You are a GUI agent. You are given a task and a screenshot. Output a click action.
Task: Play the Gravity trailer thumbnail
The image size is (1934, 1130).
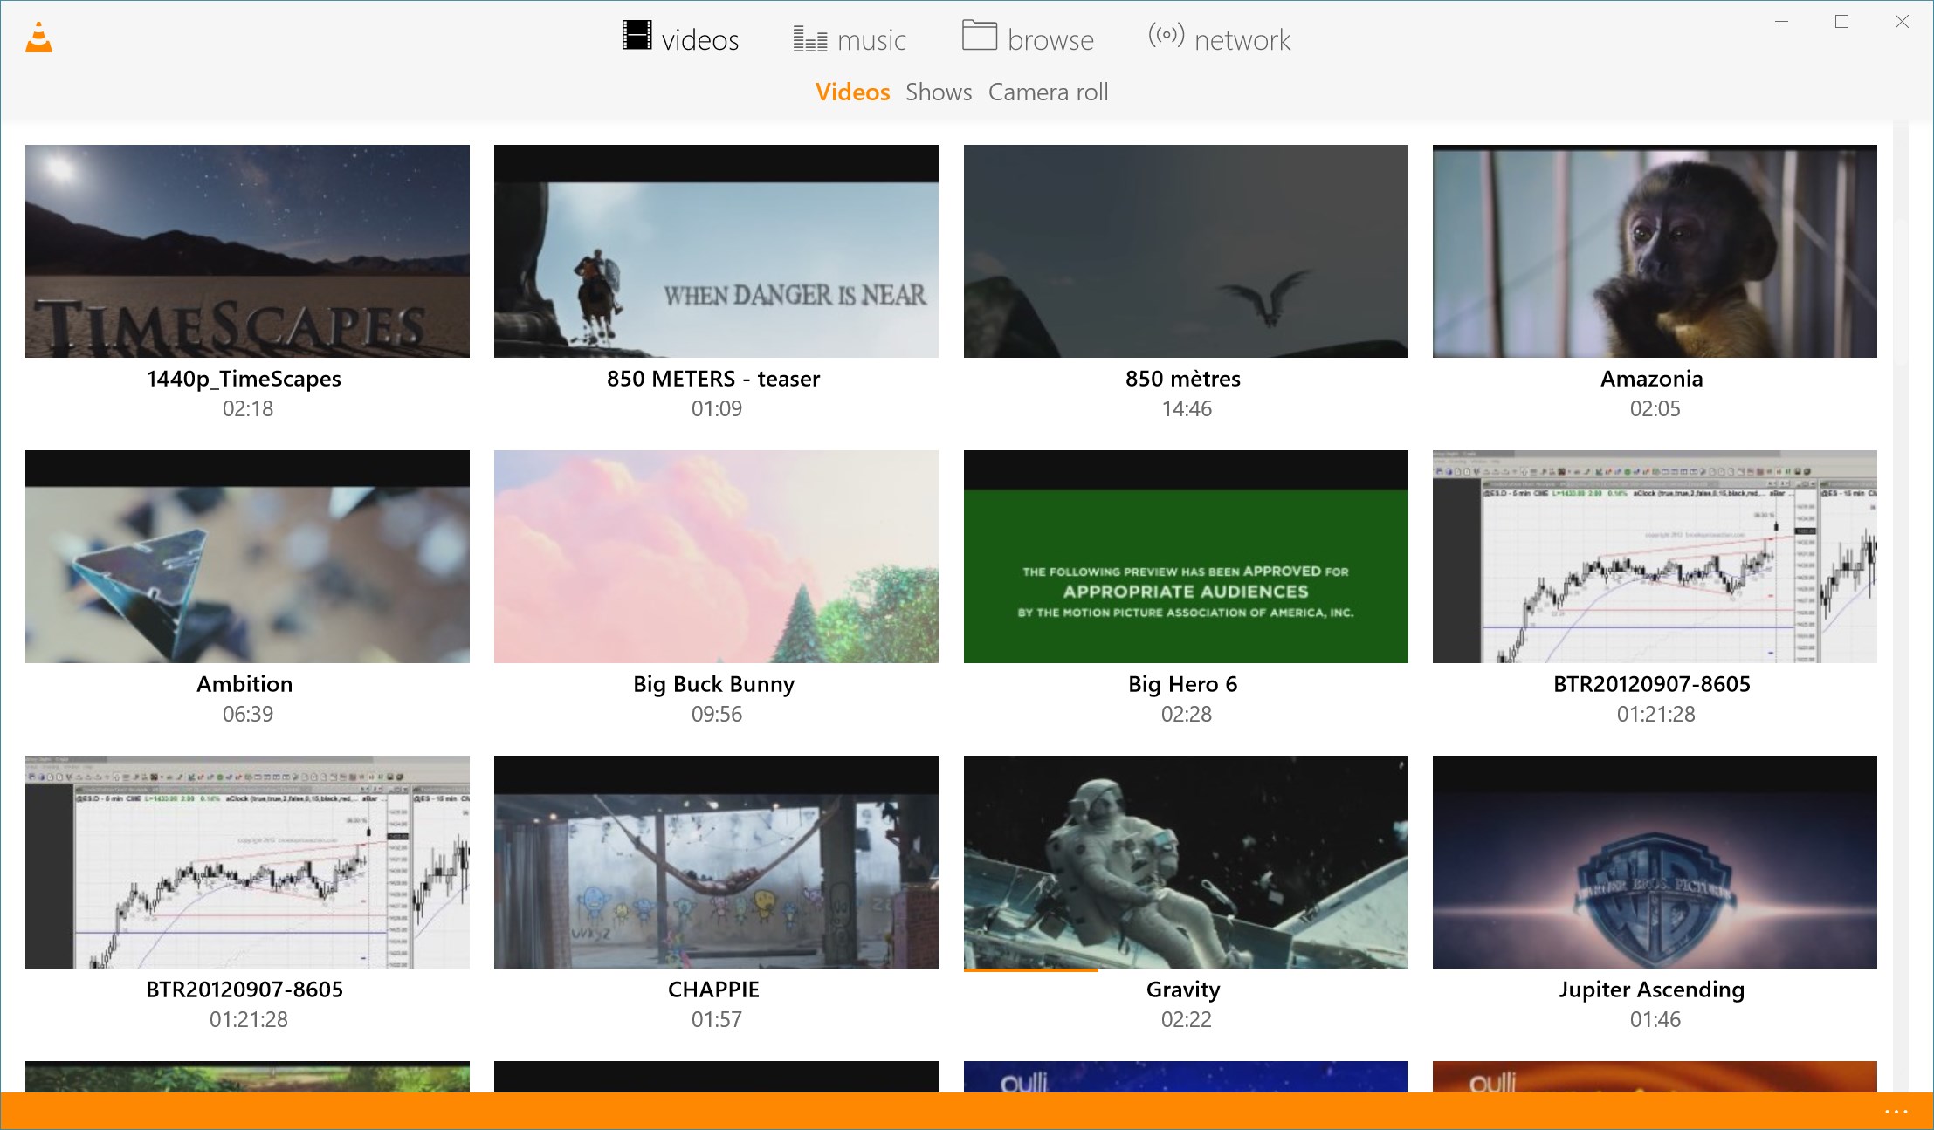click(x=1181, y=859)
